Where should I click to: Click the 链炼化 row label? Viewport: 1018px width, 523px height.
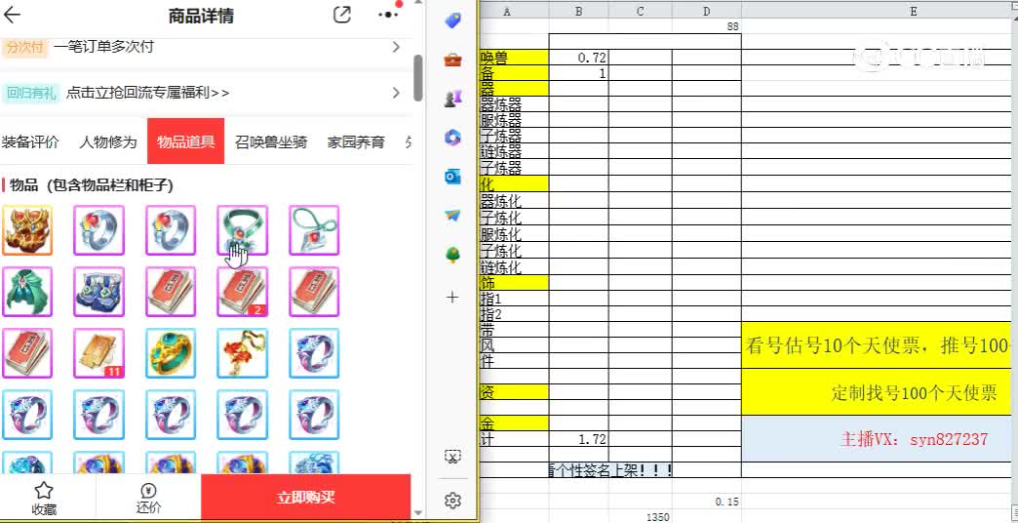pyautogui.click(x=514, y=267)
